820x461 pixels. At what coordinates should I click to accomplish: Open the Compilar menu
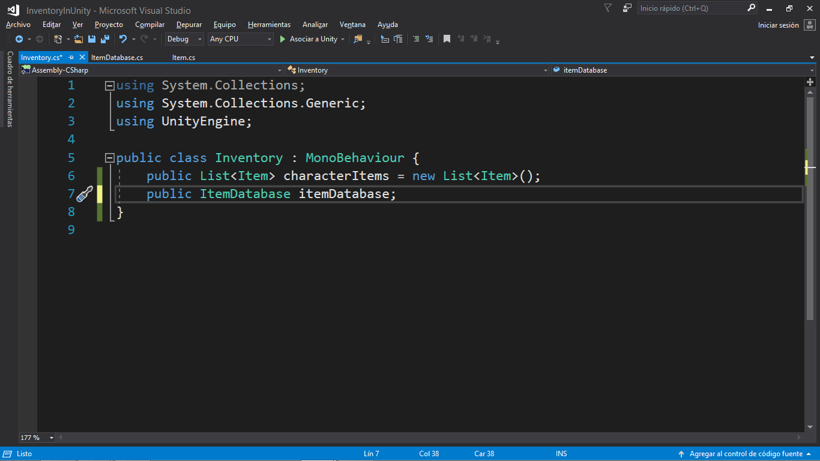pos(149,25)
